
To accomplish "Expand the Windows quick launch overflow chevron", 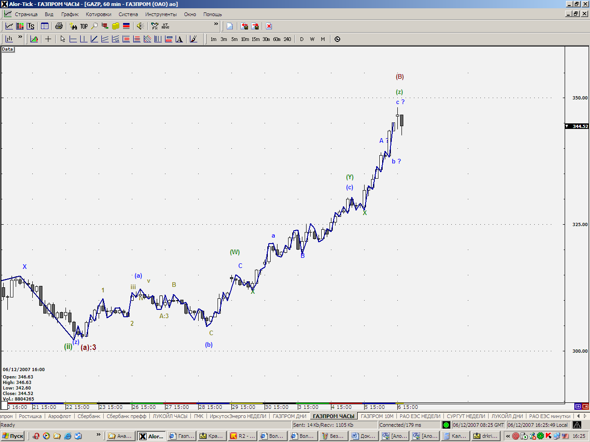I will coord(98,435).
